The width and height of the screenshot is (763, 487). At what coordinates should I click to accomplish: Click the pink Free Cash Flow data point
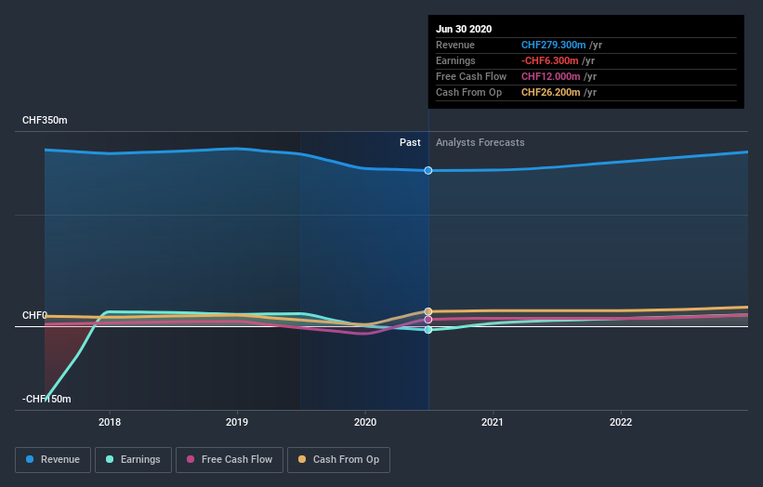coord(428,320)
